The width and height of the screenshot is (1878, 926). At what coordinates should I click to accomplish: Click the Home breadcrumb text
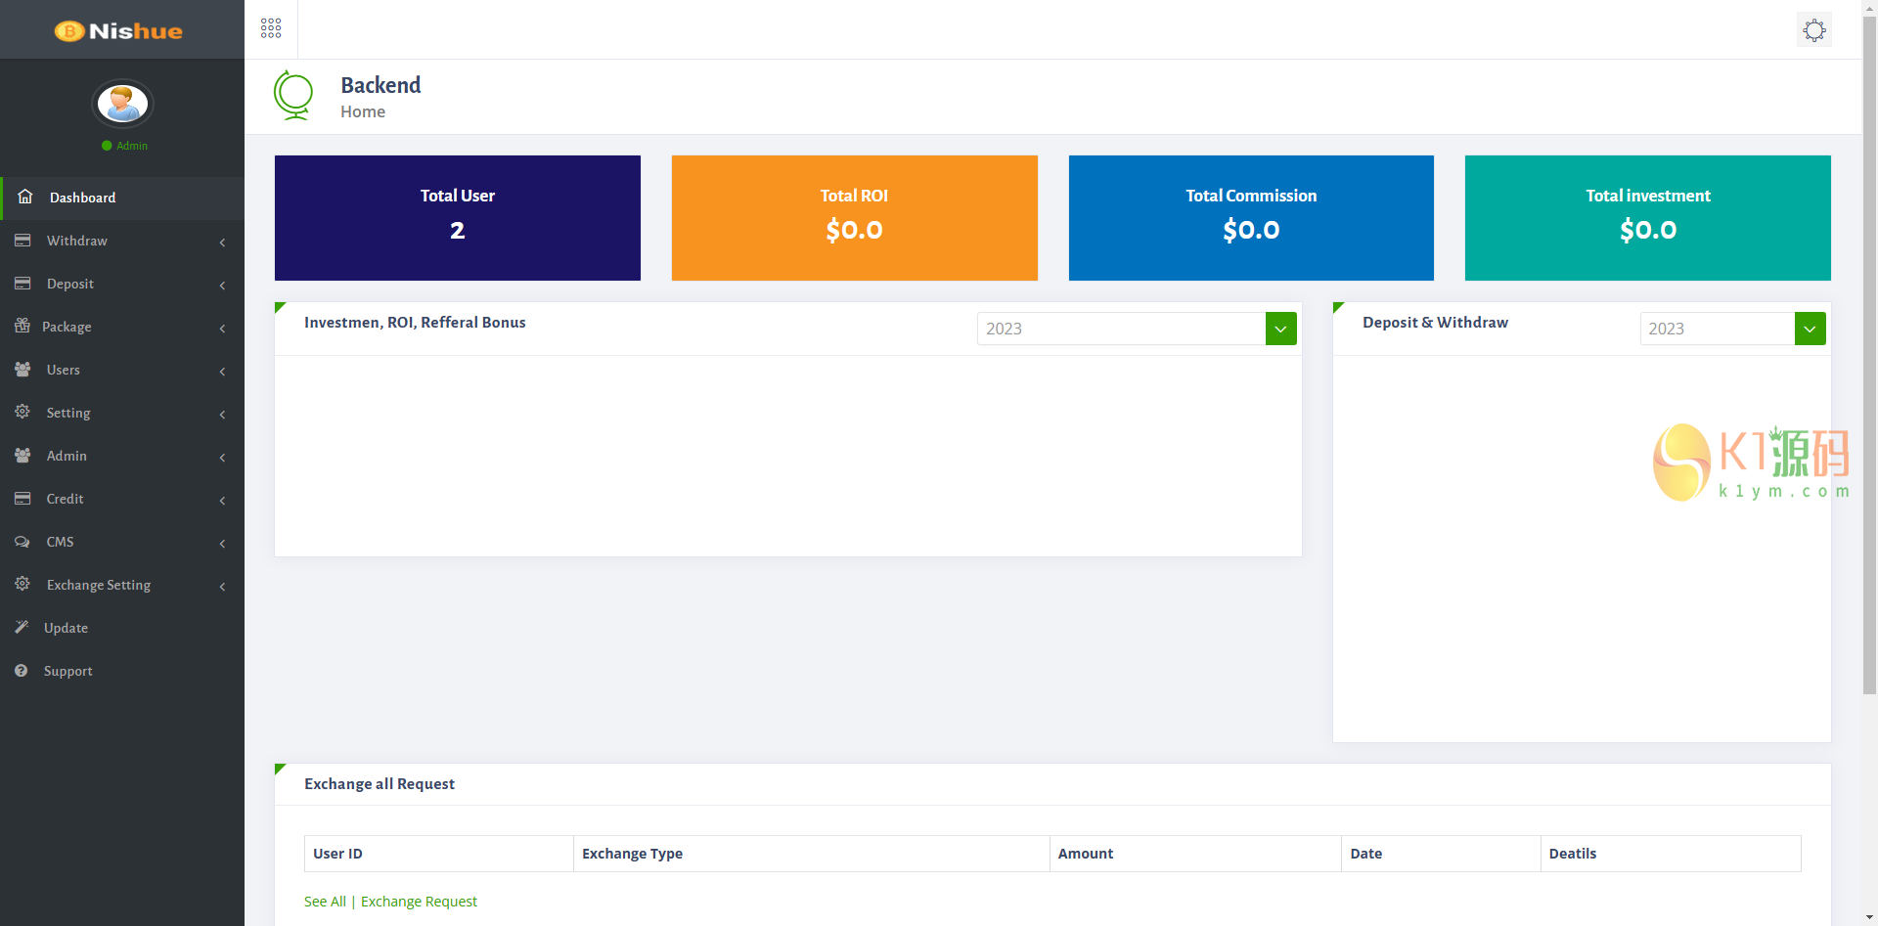tap(363, 111)
